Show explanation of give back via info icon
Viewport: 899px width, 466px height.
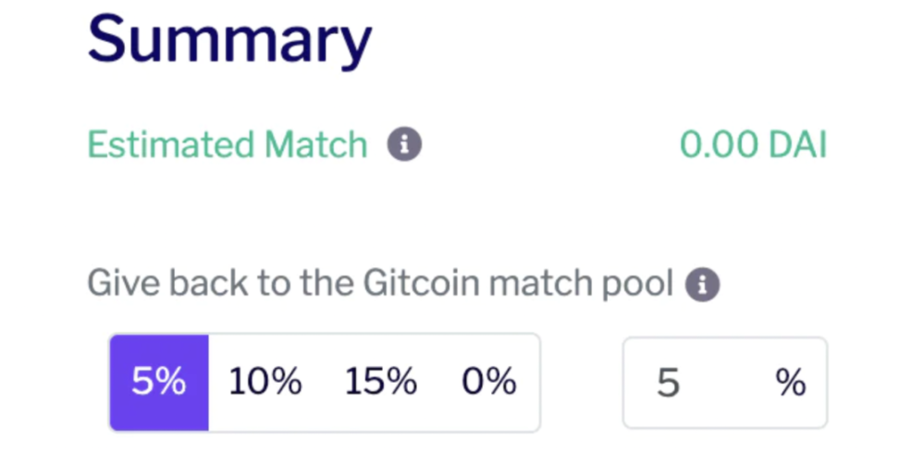702,284
